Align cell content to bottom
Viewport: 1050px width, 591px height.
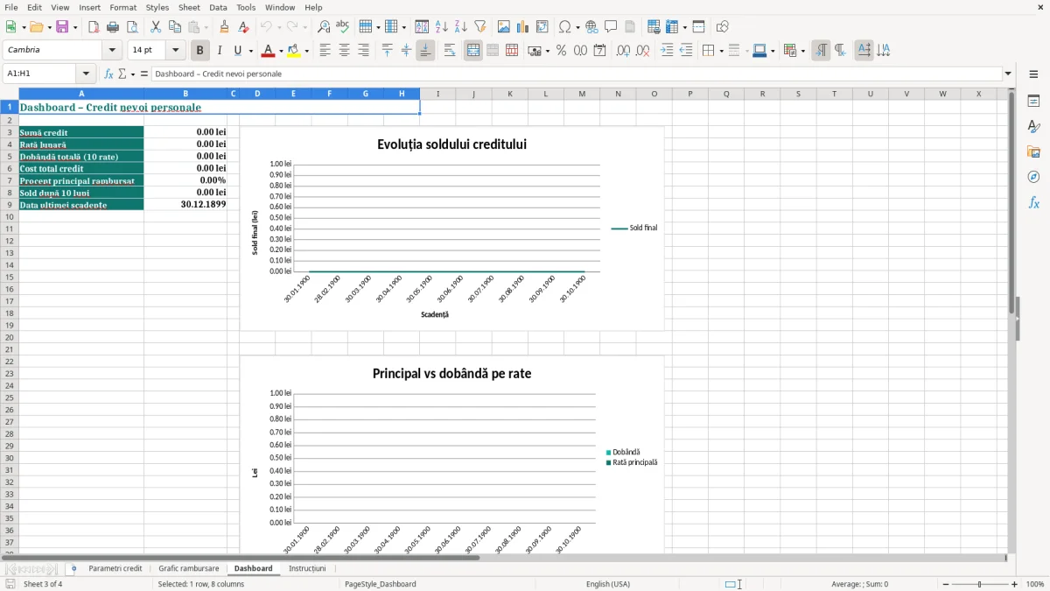pyautogui.click(x=425, y=51)
